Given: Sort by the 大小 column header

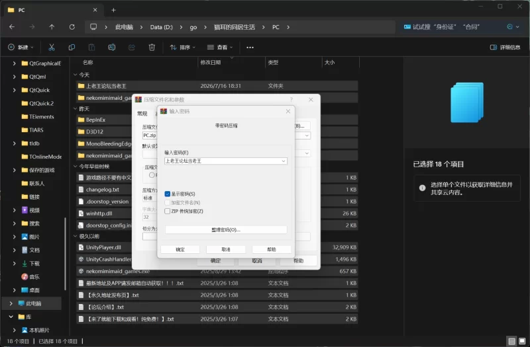Looking at the screenshot, I should click(329, 62).
